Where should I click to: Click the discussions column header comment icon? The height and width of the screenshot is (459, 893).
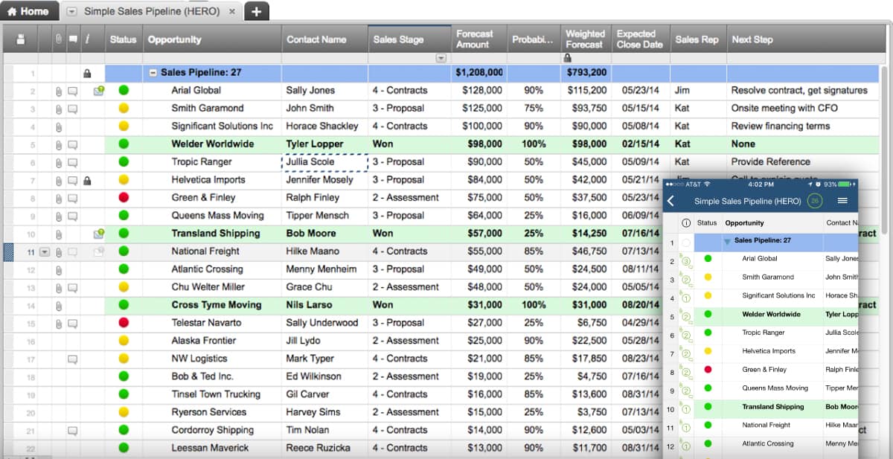(73, 39)
